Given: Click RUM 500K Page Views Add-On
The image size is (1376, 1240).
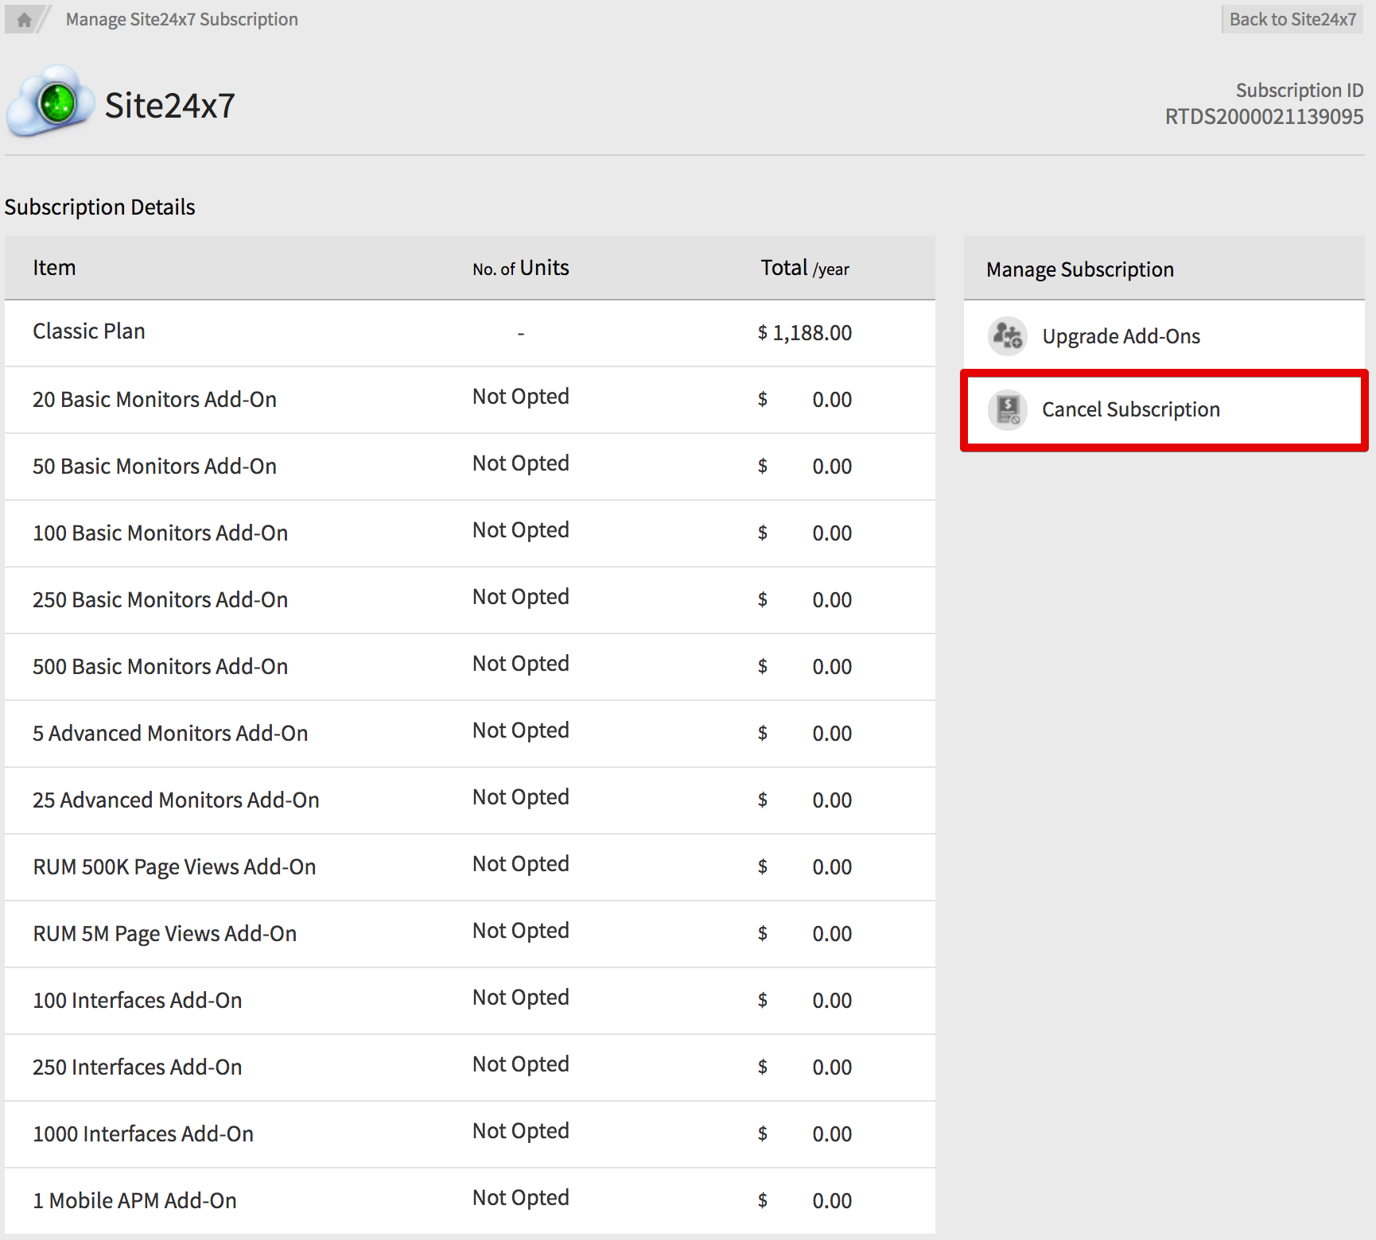Looking at the screenshot, I should coord(174,866).
